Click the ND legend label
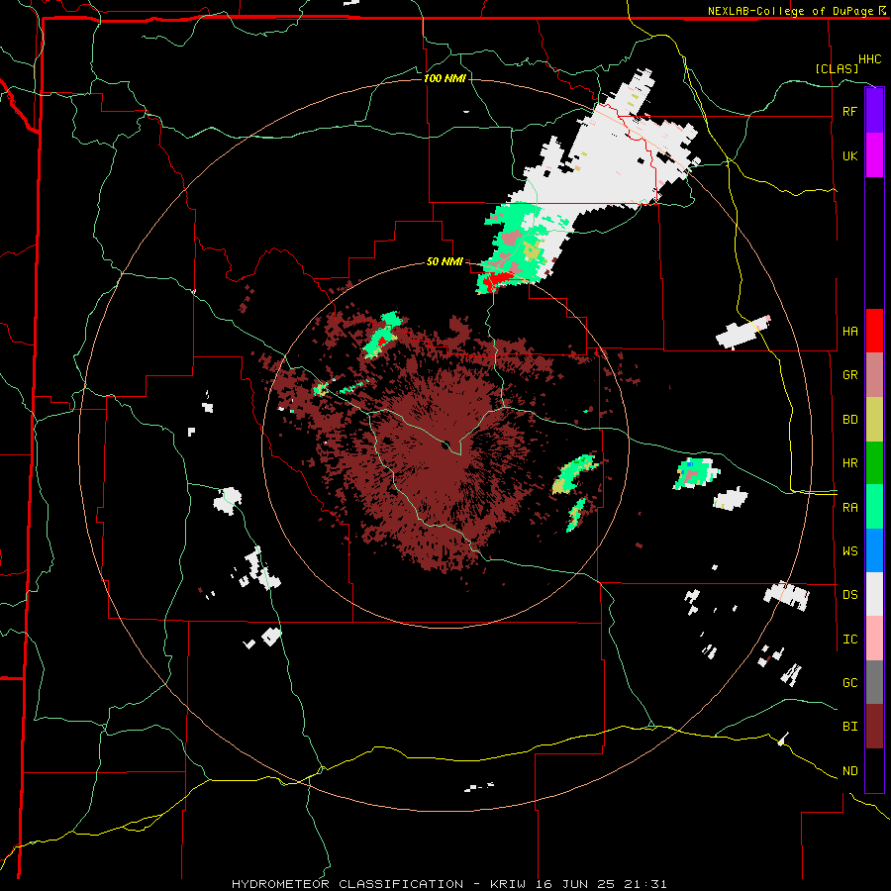This screenshot has height=891, width=891. (850, 770)
